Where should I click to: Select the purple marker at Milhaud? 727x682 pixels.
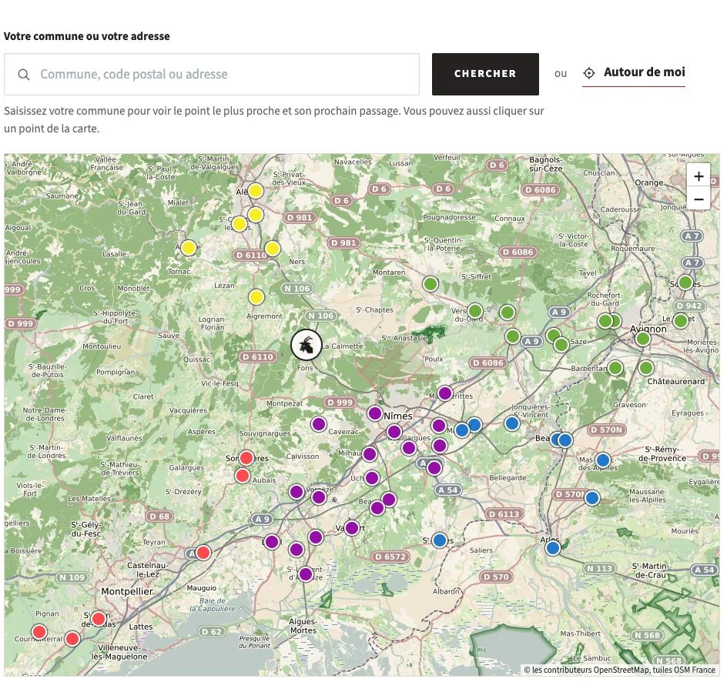(370, 454)
